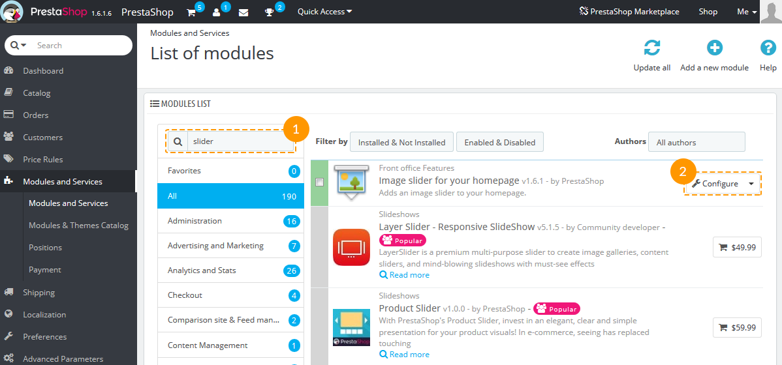The height and width of the screenshot is (365, 782).
Task: Click the slider module search field
Action: (x=240, y=141)
